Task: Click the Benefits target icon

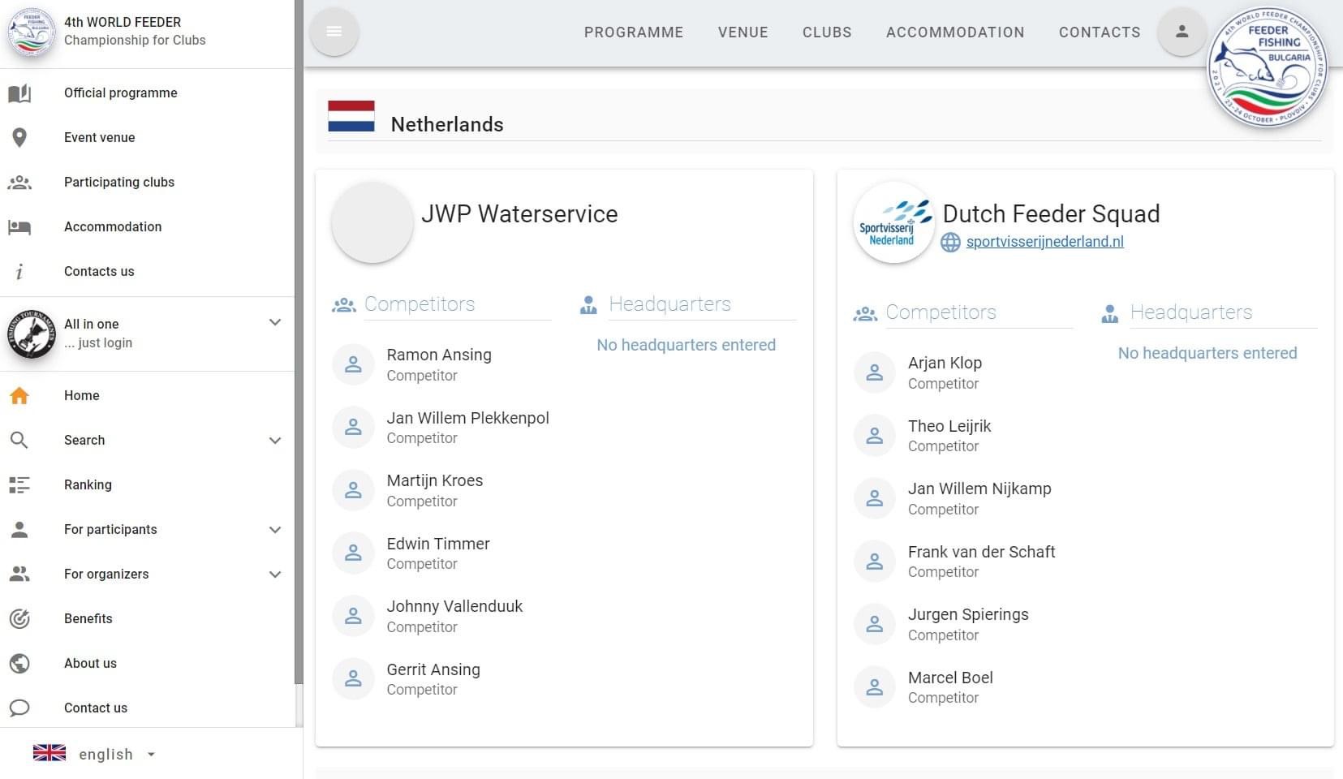Action: (19, 619)
